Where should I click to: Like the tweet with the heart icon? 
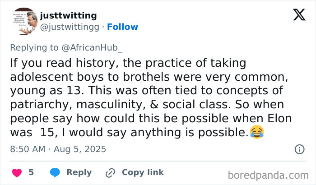pyautogui.click(x=16, y=172)
